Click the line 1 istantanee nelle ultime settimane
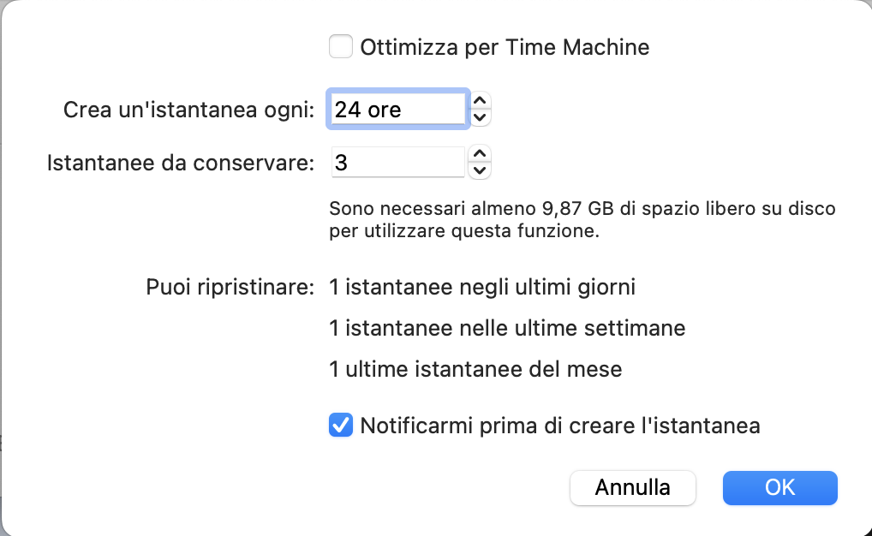The height and width of the screenshot is (536, 872). tap(507, 328)
